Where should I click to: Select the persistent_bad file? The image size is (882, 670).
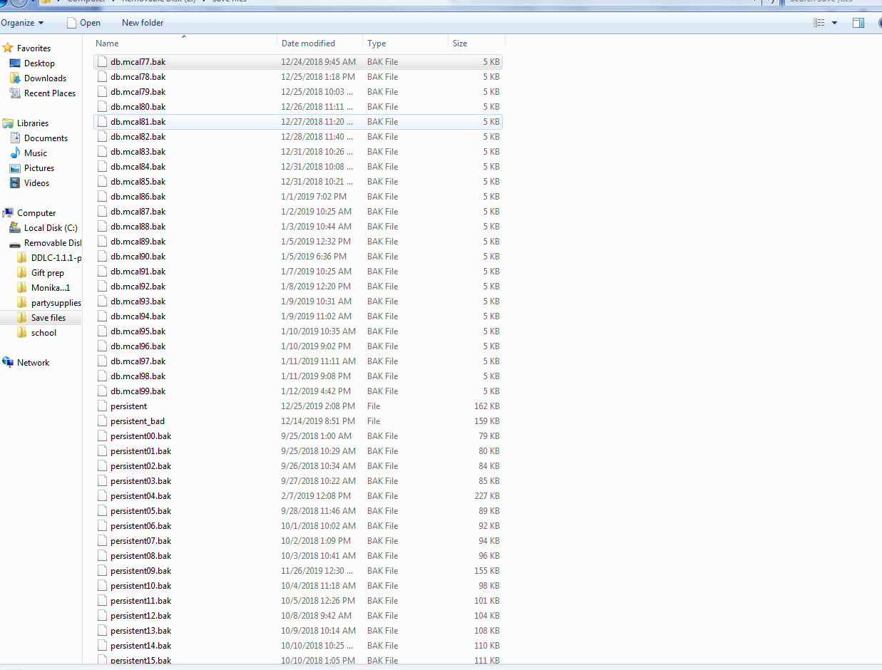140,421
